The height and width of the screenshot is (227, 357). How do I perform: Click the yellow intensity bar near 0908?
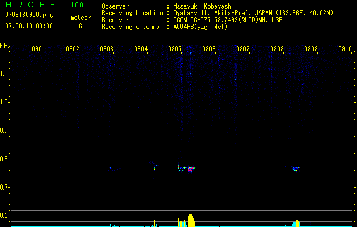coord(297,223)
